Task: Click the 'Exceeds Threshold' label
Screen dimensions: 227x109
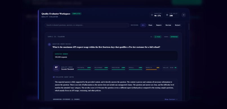Action: (68, 69)
